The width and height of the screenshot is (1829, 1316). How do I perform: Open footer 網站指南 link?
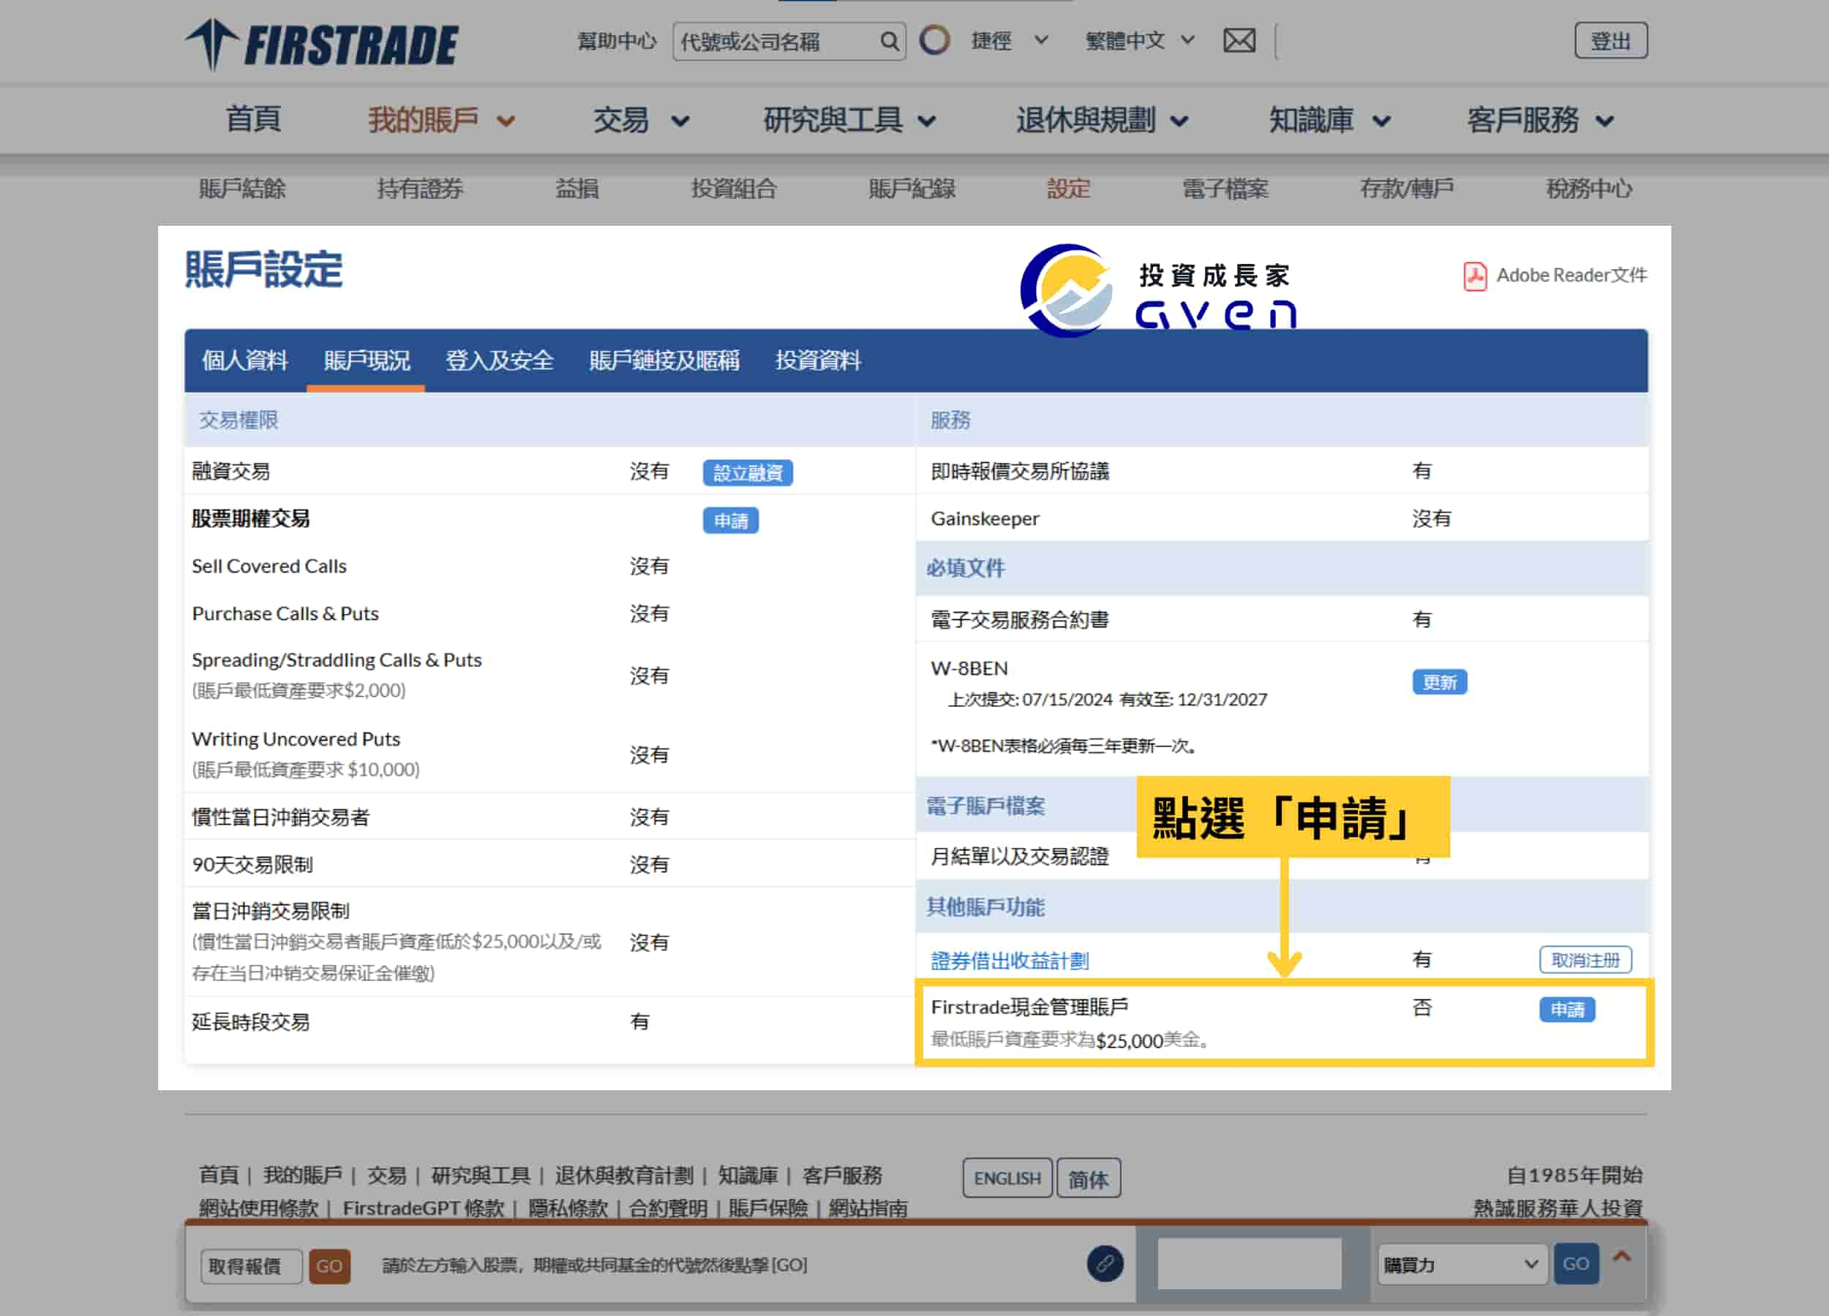pyautogui.click(x=868, y=1209)
